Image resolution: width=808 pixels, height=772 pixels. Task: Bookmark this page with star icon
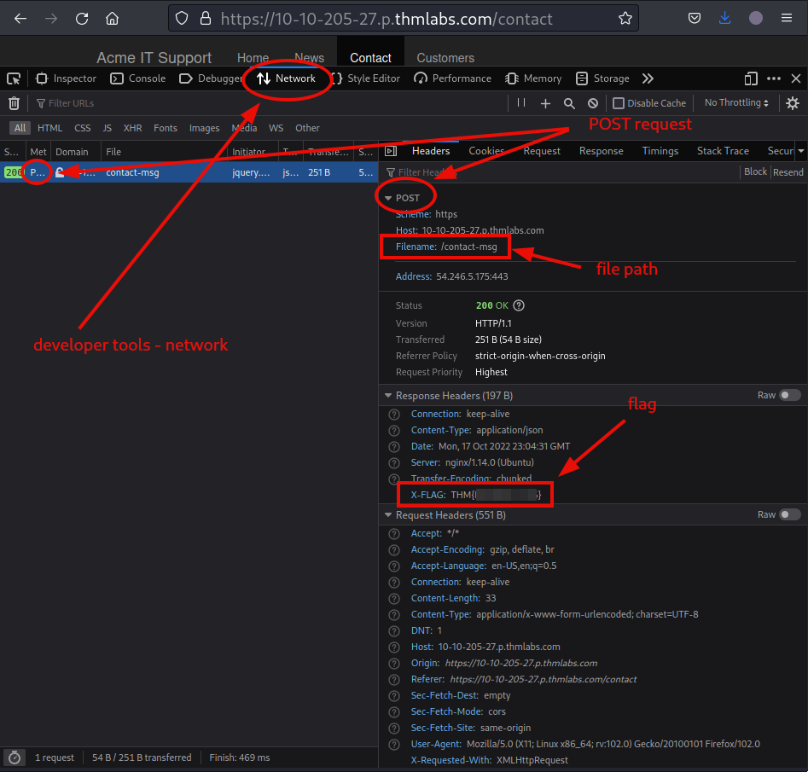625,18
